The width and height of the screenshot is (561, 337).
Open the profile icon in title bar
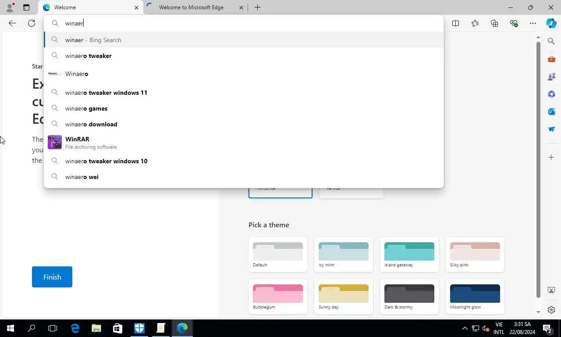[x=10, y=7]
